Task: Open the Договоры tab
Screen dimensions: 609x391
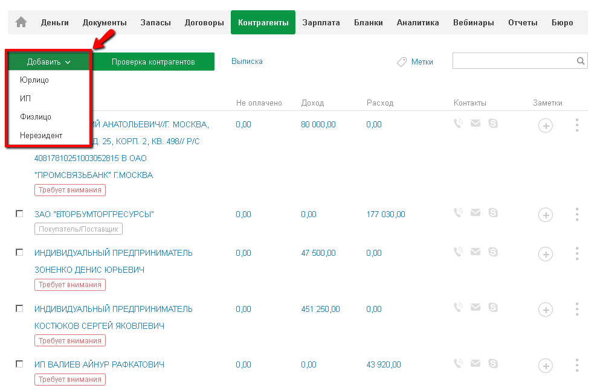Action: [204, 22]
